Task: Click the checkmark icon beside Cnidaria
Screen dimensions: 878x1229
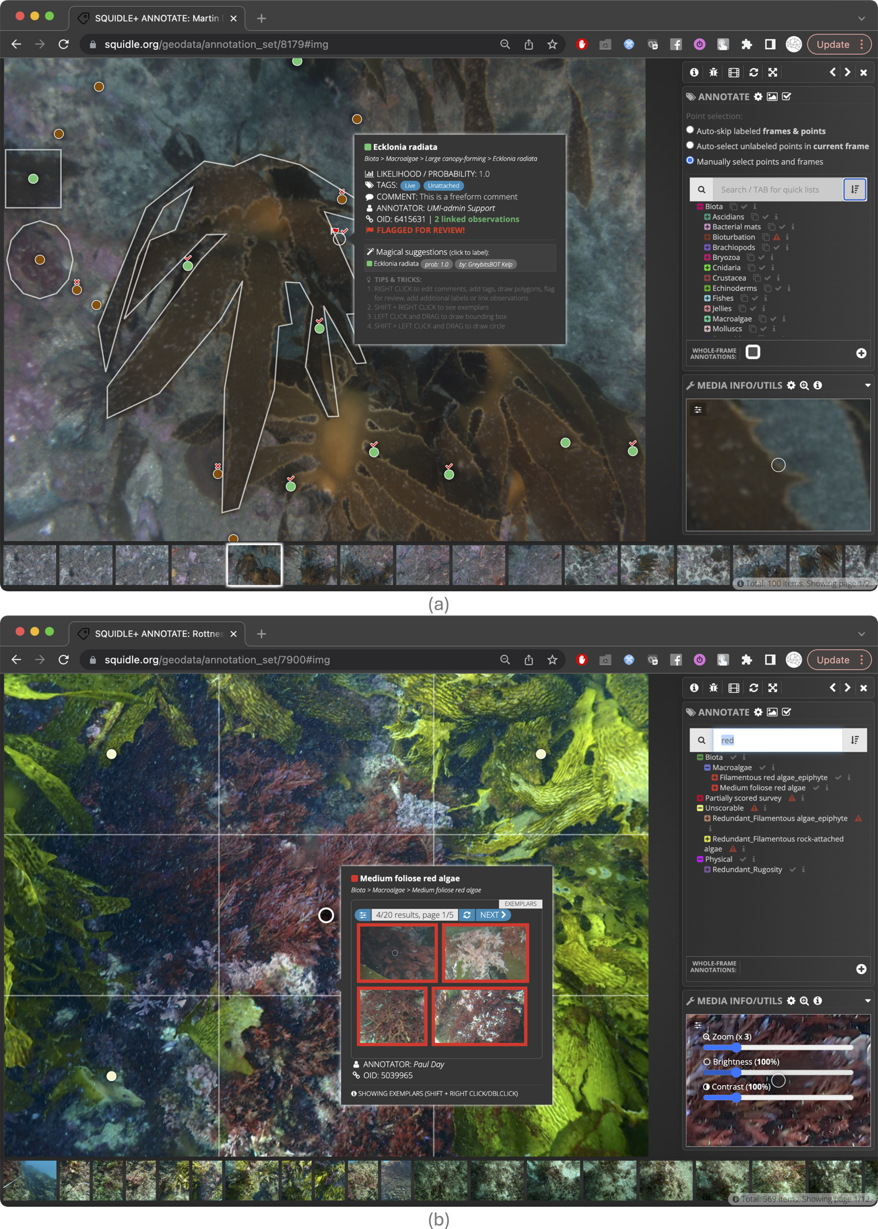Action: click(762, 267)
